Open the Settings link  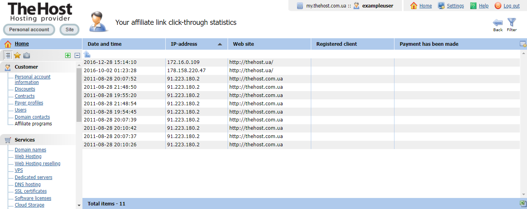[455, 6]
